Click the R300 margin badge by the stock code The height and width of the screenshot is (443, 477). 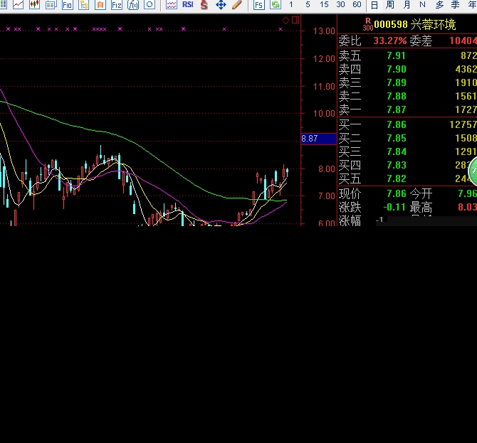(368, 24)
